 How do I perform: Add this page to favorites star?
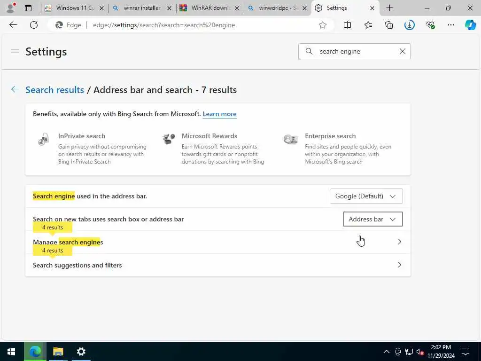click(x=322, y=25)
